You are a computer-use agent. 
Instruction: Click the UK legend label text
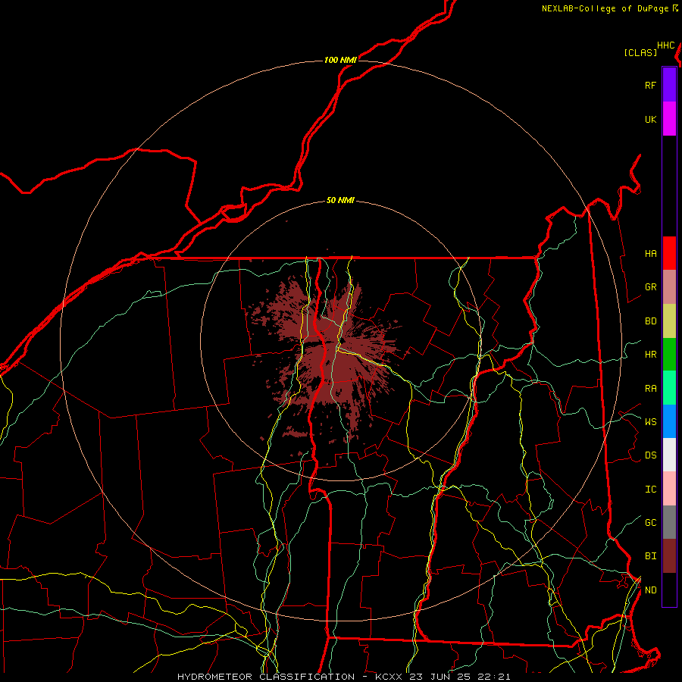[x=650, y=119]
